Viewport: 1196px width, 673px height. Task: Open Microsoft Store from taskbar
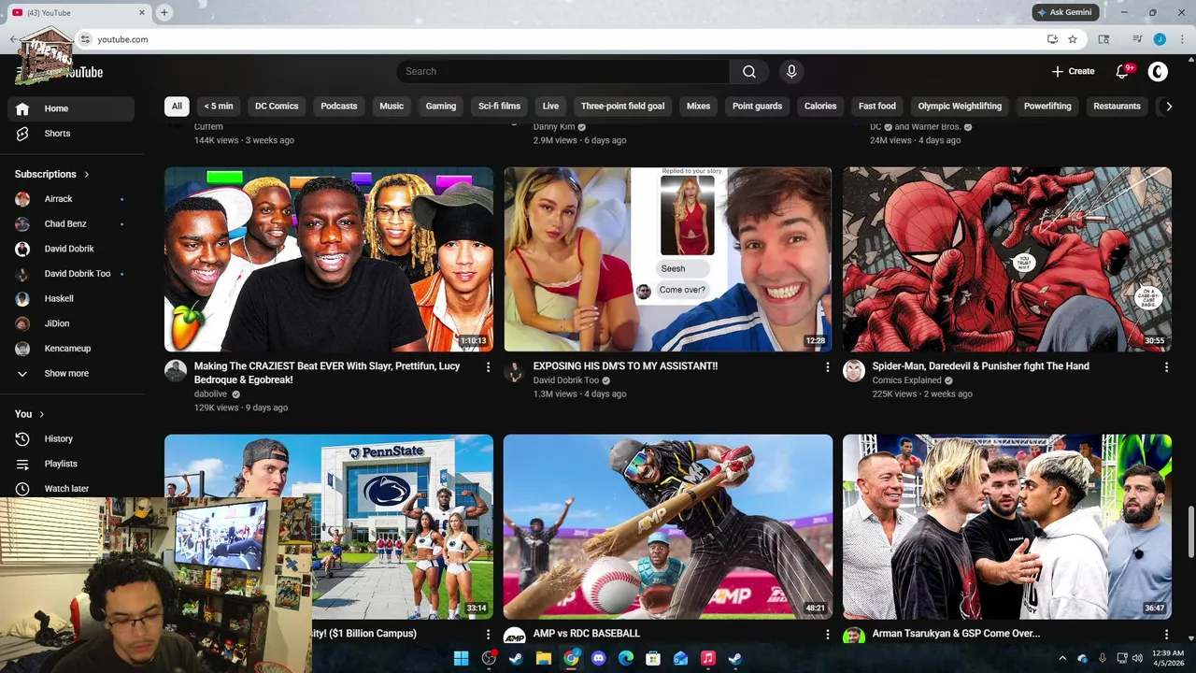653,658
